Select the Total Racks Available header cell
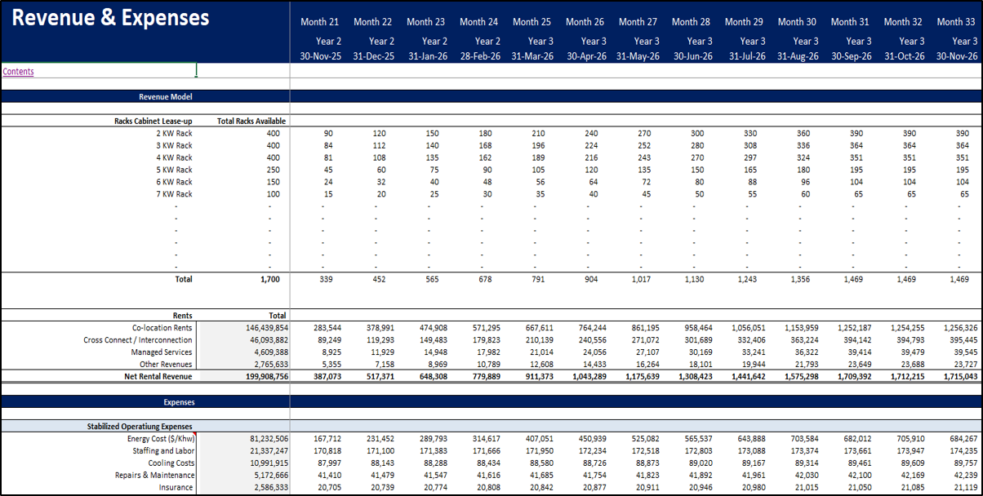The image size is (983, 496). [x=250, y=121]
